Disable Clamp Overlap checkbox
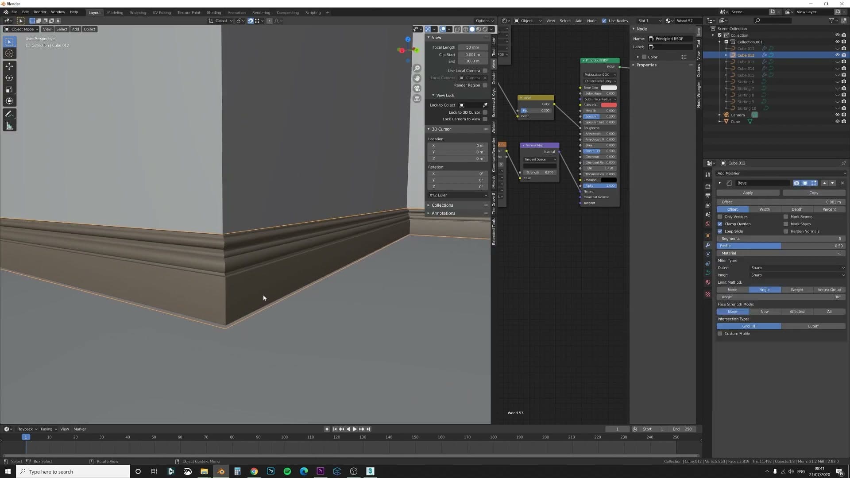The width and height of the screenshot is (850, 478). pos(720,224)
